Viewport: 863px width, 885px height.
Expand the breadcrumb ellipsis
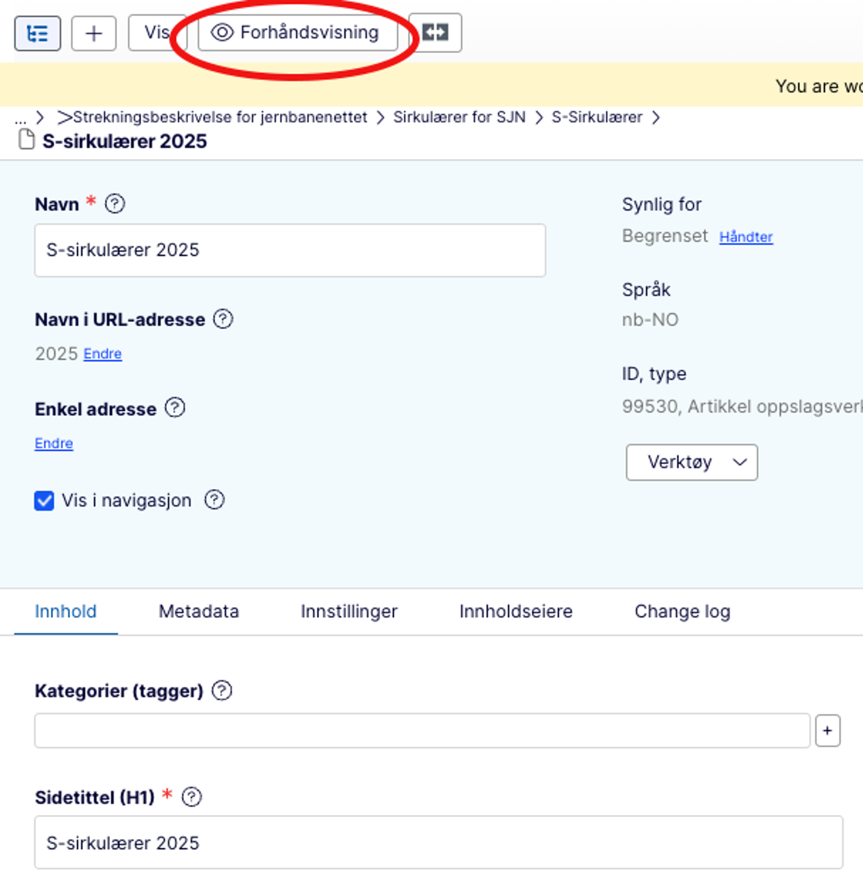pyautogui.click(x=20, y=118)
